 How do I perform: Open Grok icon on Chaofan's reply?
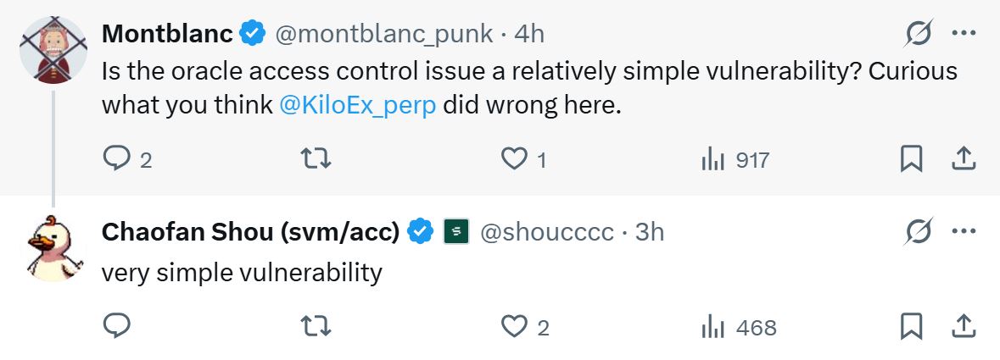point(918,230)
